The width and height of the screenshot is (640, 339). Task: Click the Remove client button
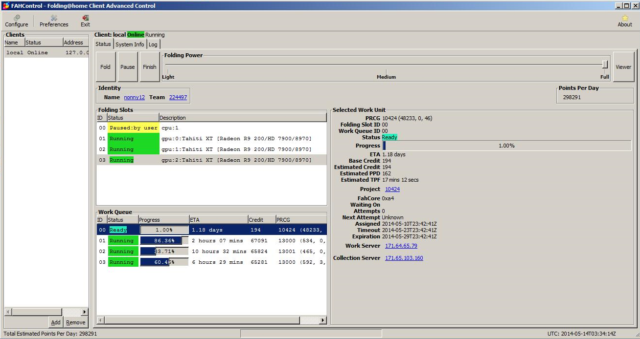76,322
